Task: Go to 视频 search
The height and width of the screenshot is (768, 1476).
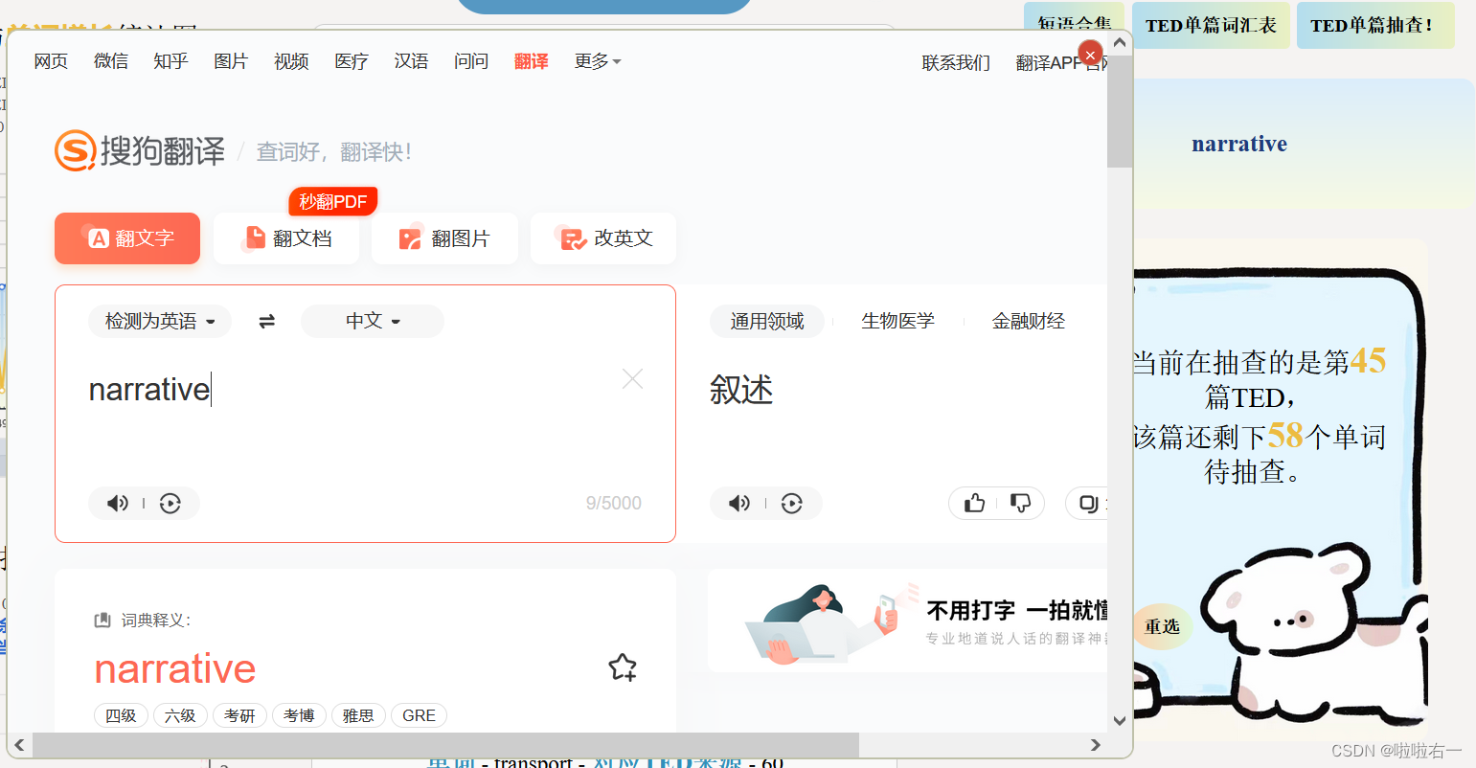Action: 291,61
